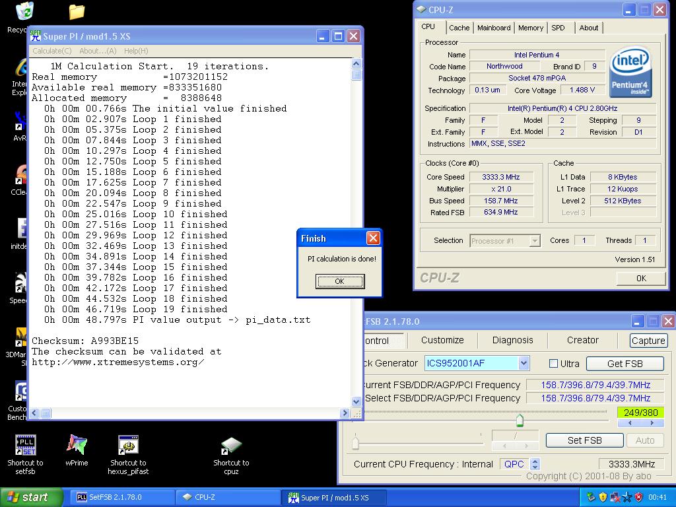
Task: Open the 3DMark desktop shortcut
Action: [21, 338]
